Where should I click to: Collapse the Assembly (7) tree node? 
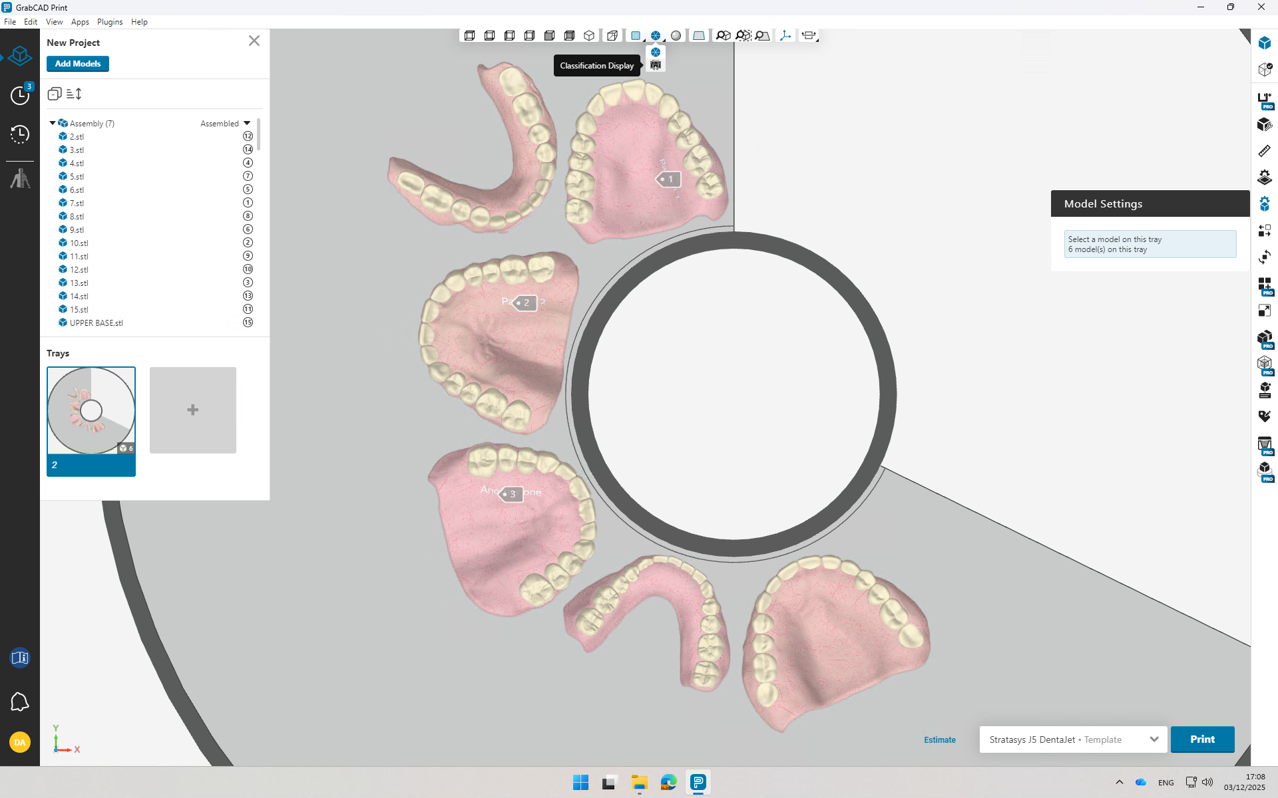(x=53, y=123)
